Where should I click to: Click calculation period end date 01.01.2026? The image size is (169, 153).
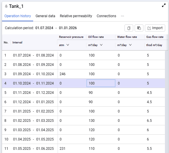pyautogui.click(x=68, y=28)
